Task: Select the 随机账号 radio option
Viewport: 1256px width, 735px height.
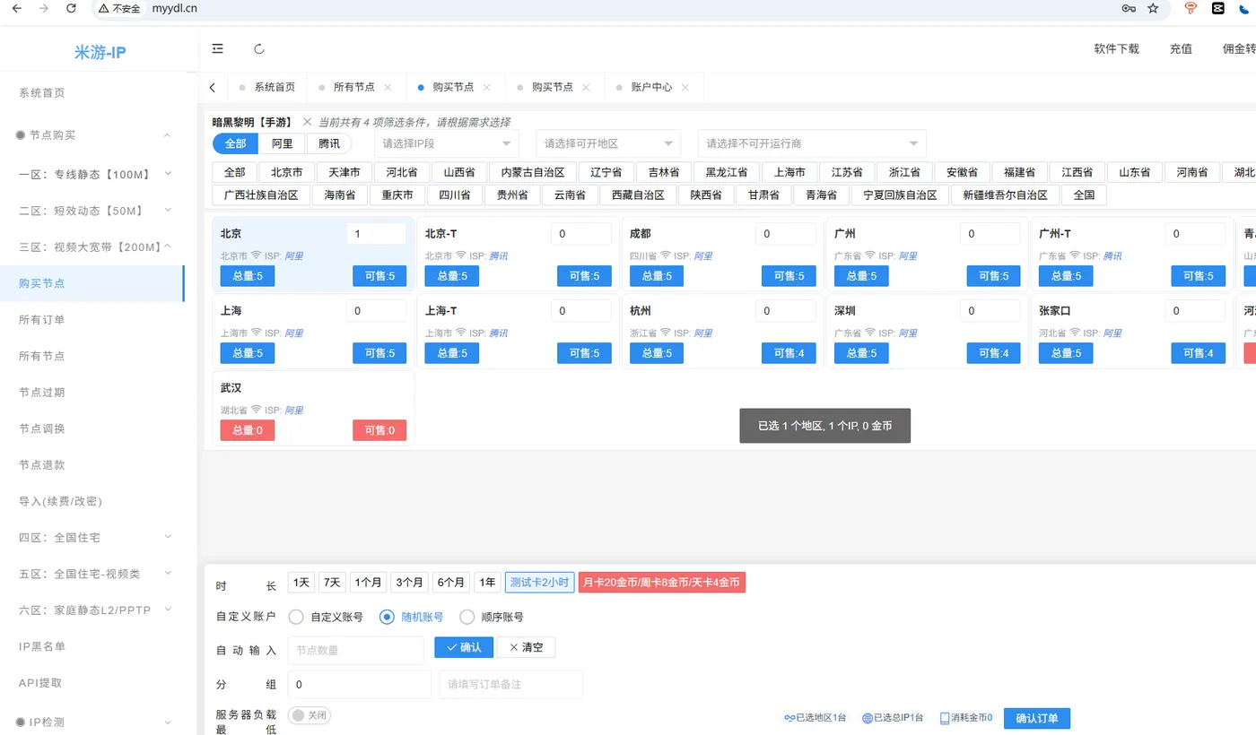Action: pyautogui.click(x=387, y=617)
